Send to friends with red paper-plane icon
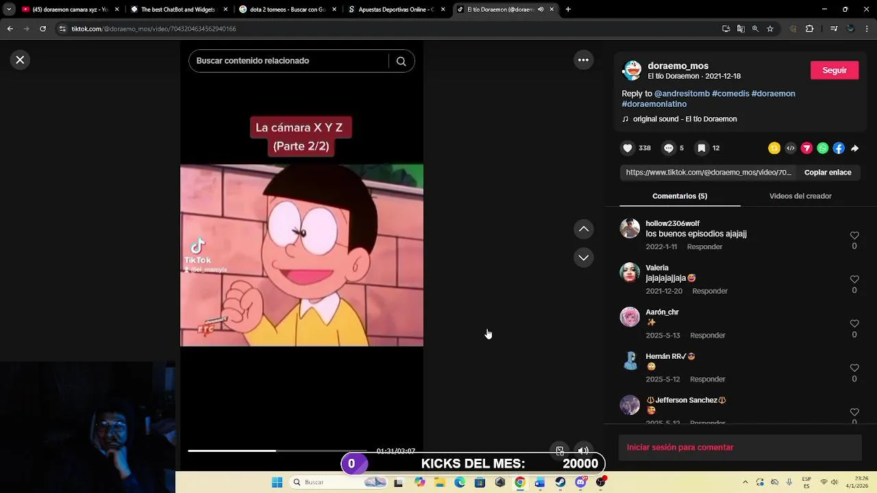 (x=806, y=148)
